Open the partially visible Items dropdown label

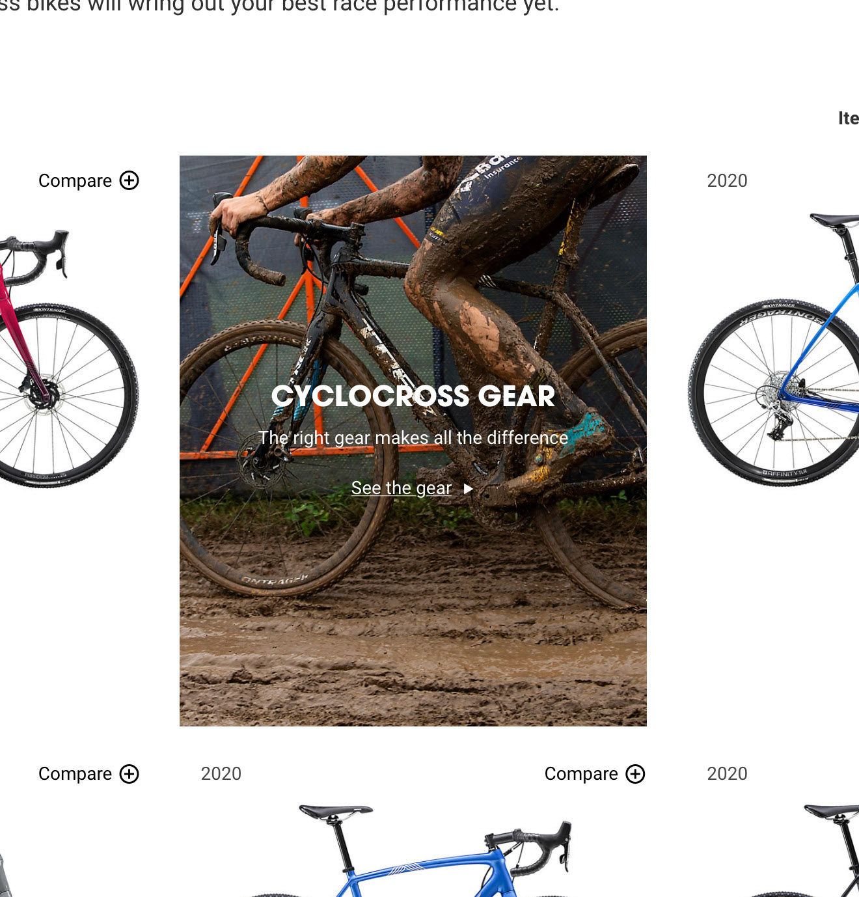tap(849, 118)
